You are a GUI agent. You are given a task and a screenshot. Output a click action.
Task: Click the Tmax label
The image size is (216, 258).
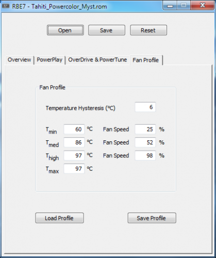52,170
